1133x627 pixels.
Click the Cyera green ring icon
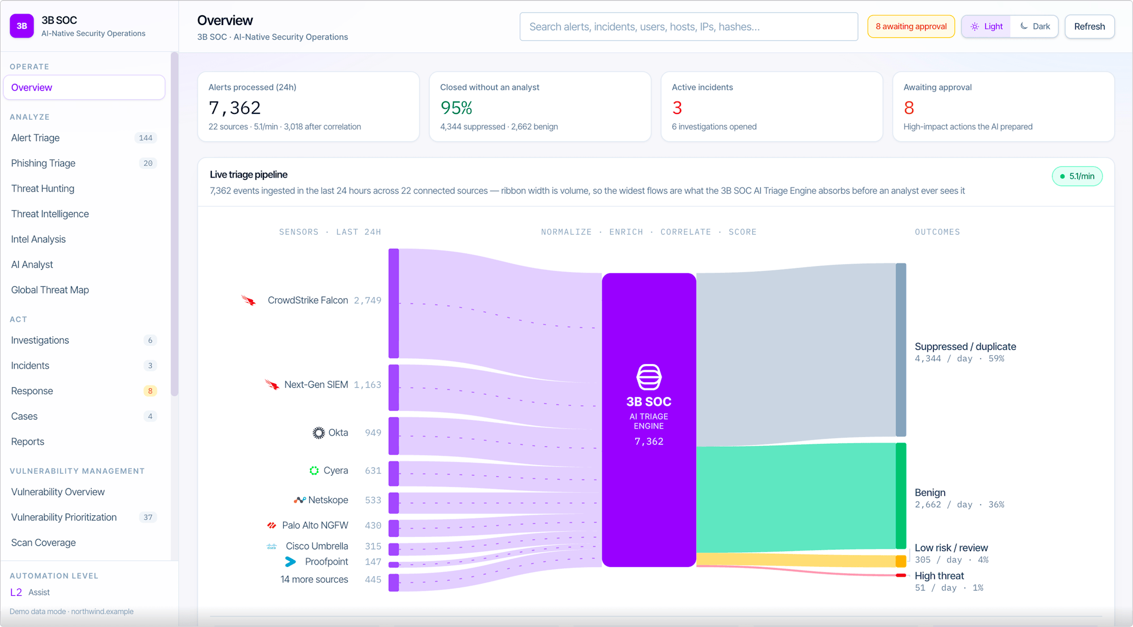pos(314,471)
